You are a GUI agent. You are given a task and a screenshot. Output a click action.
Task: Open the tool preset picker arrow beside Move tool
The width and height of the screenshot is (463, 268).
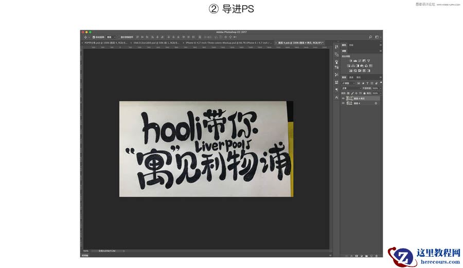point(89,37)
